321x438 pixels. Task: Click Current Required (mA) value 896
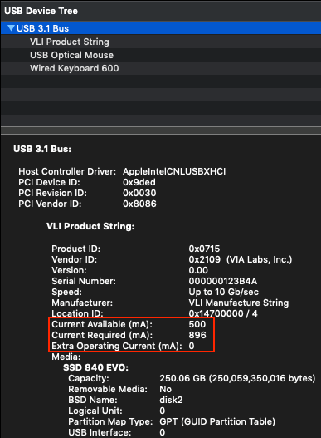pyautogui.click(x=197, y=335)
